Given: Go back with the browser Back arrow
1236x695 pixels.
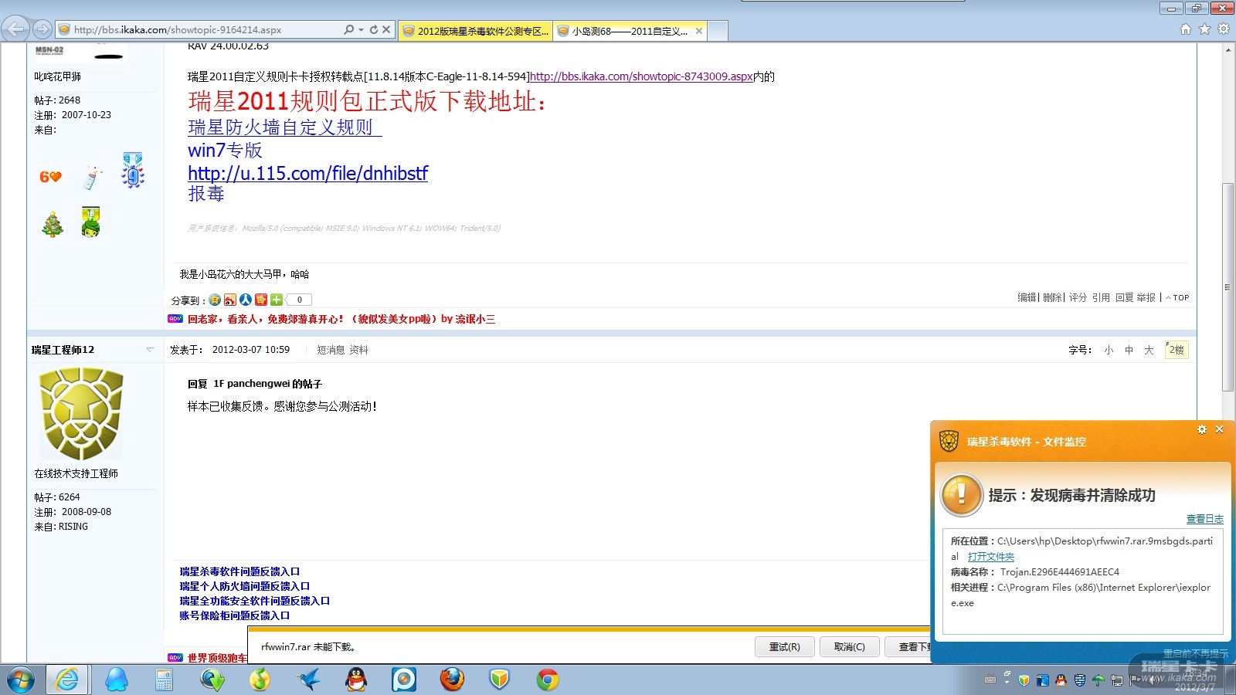Looking at the screenshot, I should (x=15, y=29).
